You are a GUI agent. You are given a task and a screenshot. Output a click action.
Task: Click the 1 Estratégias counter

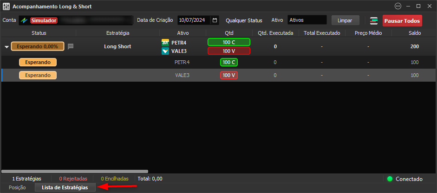point(27,179)
